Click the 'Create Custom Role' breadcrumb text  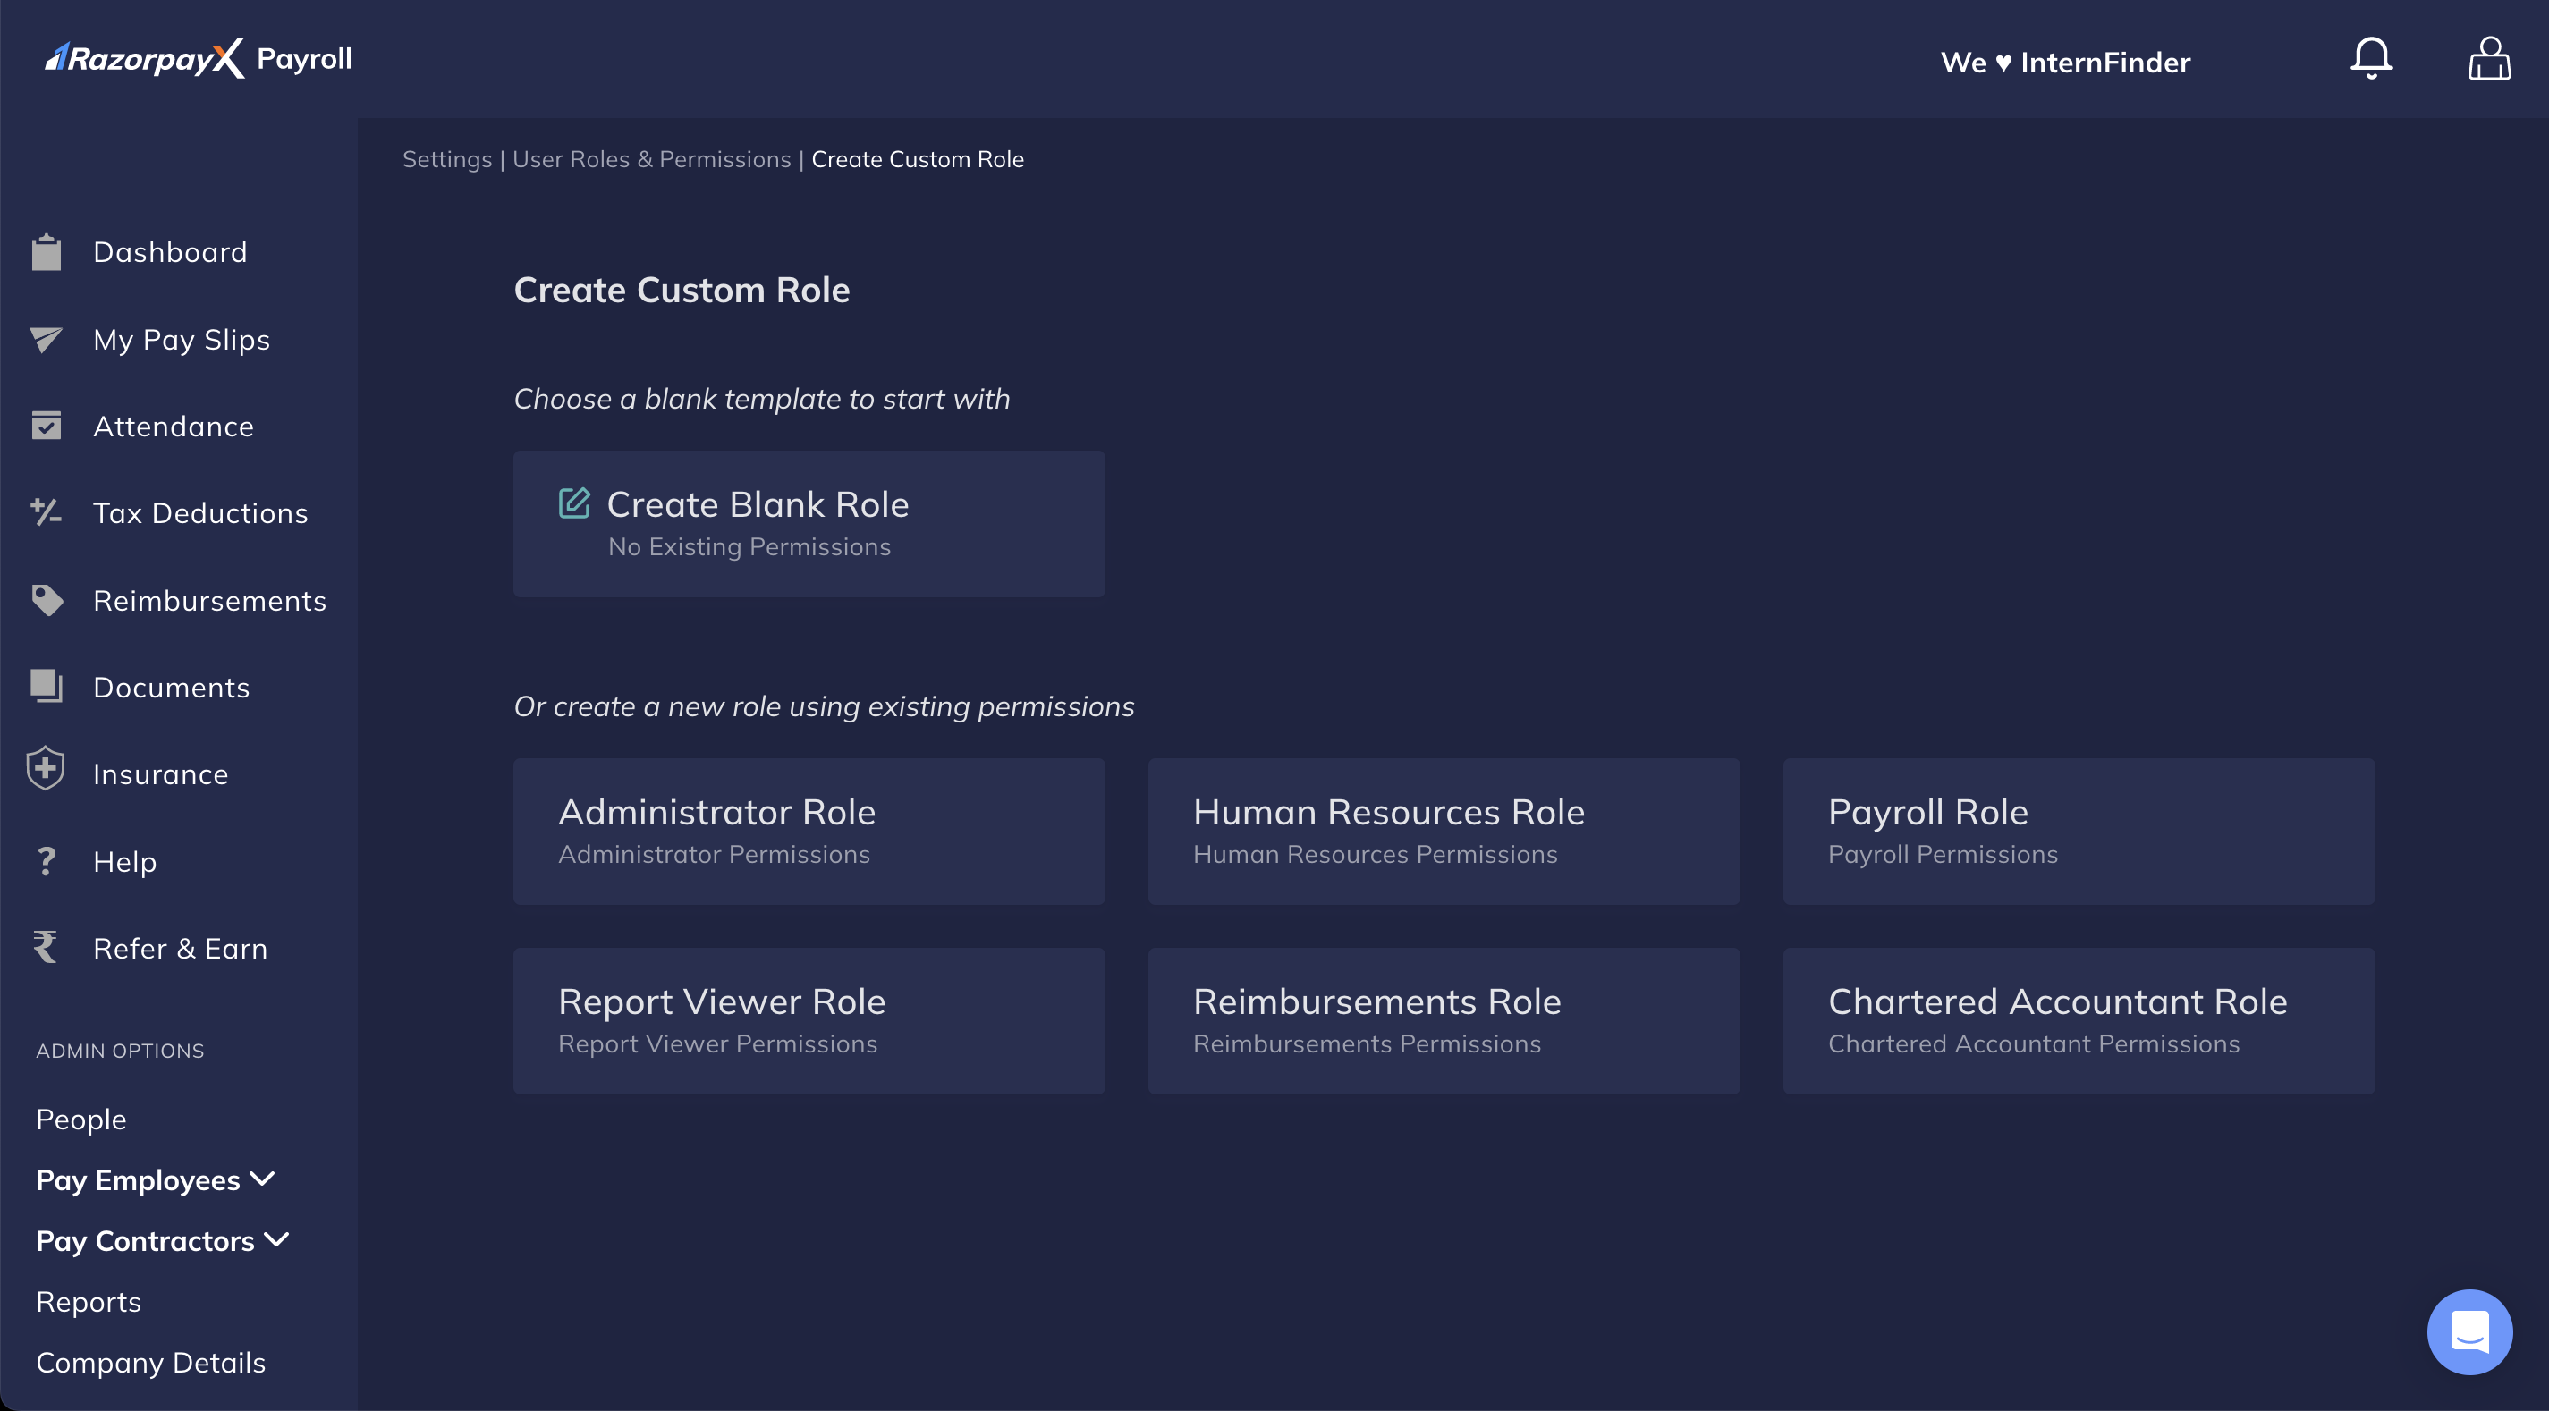(918, 159)
